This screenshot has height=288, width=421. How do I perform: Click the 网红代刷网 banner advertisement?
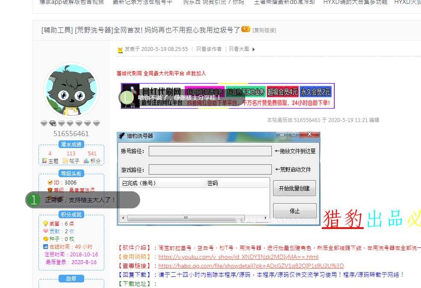point(228,96)
